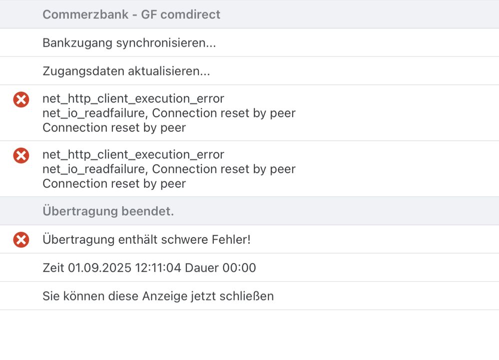
Task: Click the last "Connection reset by peer" line of the first error
Action: coord(114,128)
